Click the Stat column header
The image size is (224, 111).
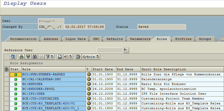[15, 70]
